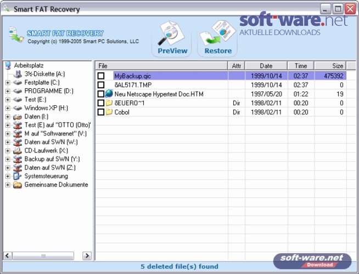Image resolution: width=359 pixels, height=274 pixels.
Task: Expand the Systemsteuerung tree node
Action: pos(8,176)
